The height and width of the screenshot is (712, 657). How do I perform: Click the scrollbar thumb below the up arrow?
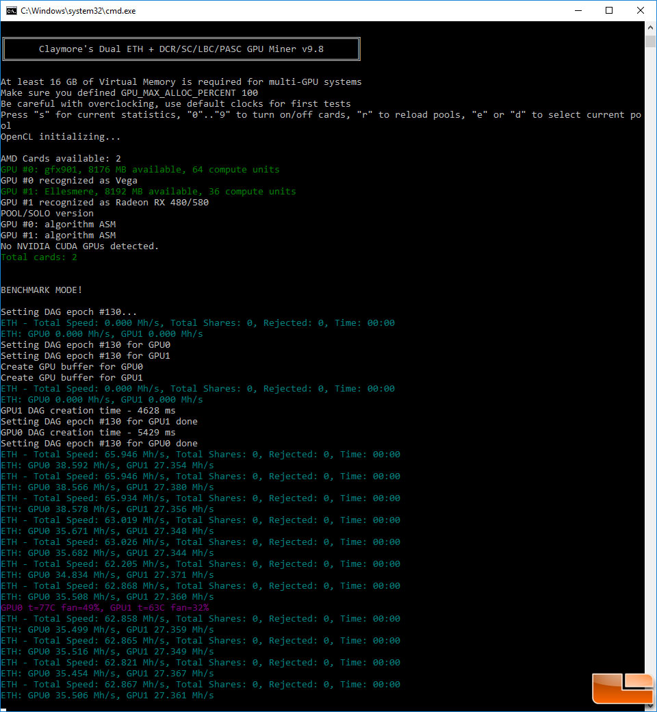tap(650, 41)
